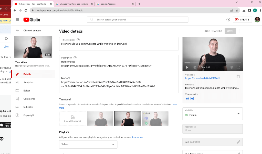Copy the video link
The height and width of the screenshot is (154, 262).
pos(238,76)
